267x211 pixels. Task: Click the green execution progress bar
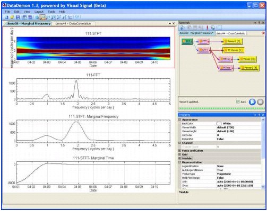click(x=221, y=108)
